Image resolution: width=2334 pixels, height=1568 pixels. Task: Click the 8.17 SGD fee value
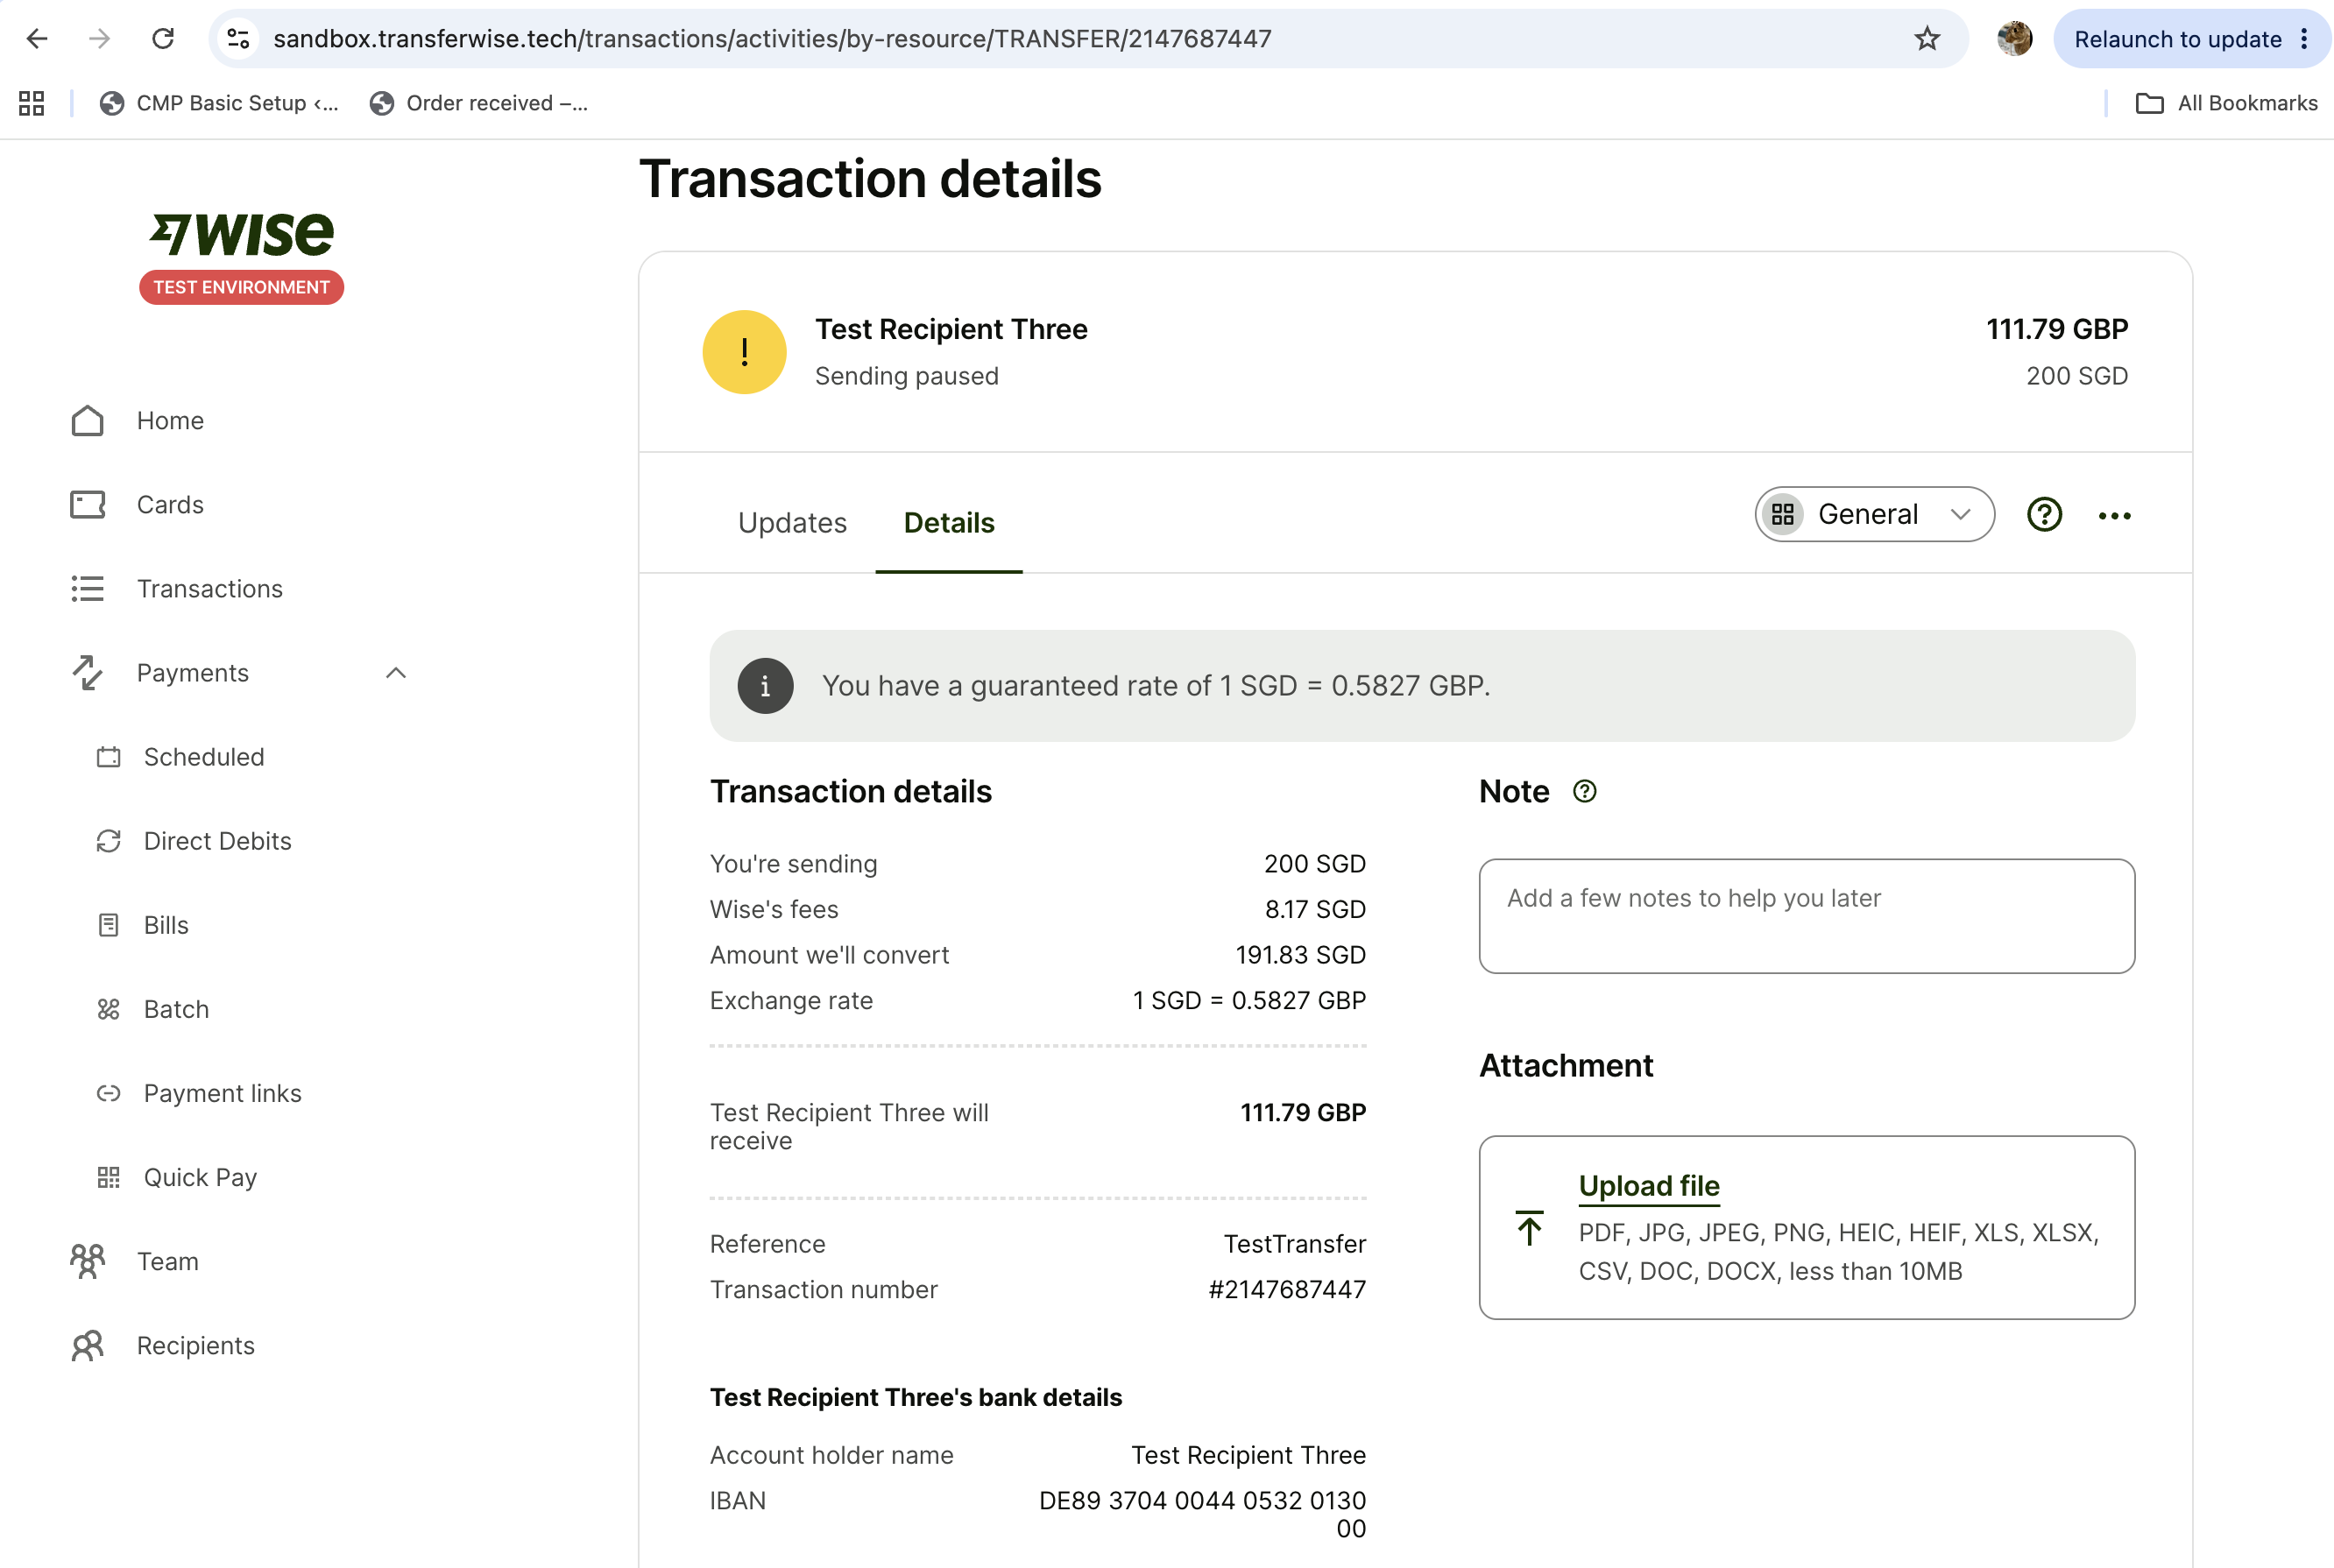1315,909
